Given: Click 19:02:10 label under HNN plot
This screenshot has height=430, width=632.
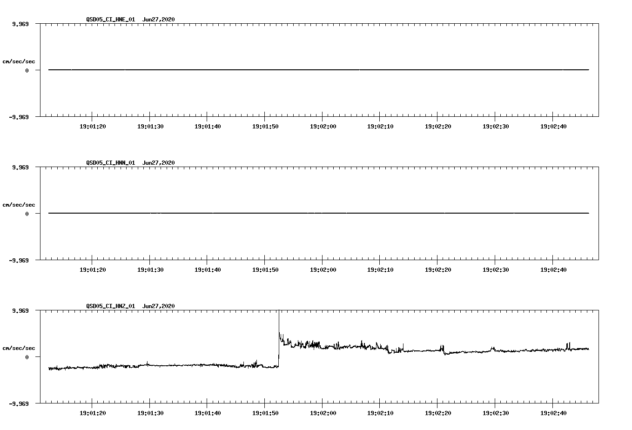Looking at the screenshot, I should [380, 270].
